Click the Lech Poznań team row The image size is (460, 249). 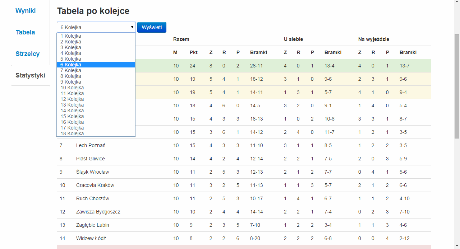click(91, 145)
